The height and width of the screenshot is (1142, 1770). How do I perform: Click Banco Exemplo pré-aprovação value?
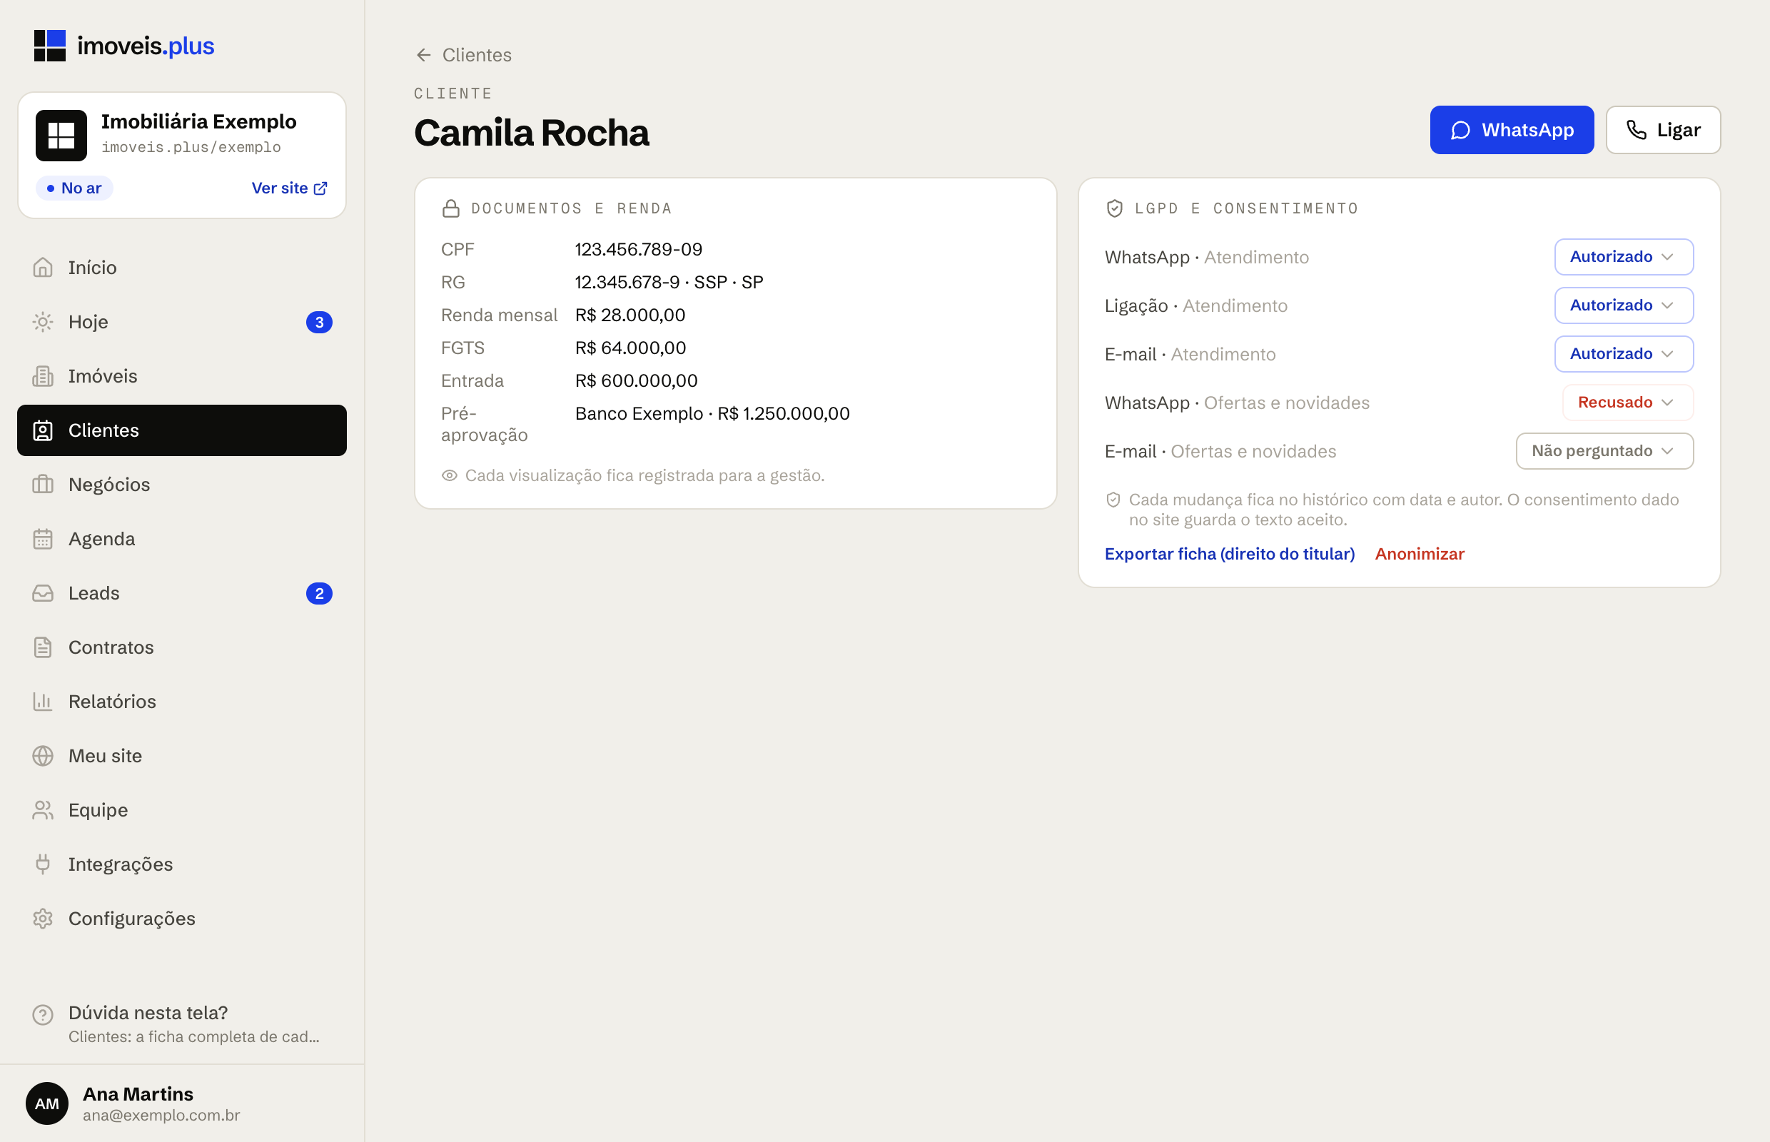click(712, 413)
